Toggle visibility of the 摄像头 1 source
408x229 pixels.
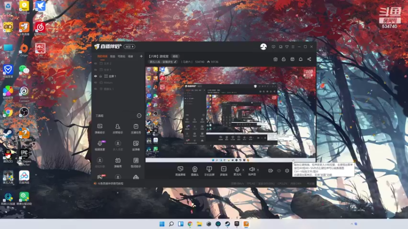click(95, 89)
